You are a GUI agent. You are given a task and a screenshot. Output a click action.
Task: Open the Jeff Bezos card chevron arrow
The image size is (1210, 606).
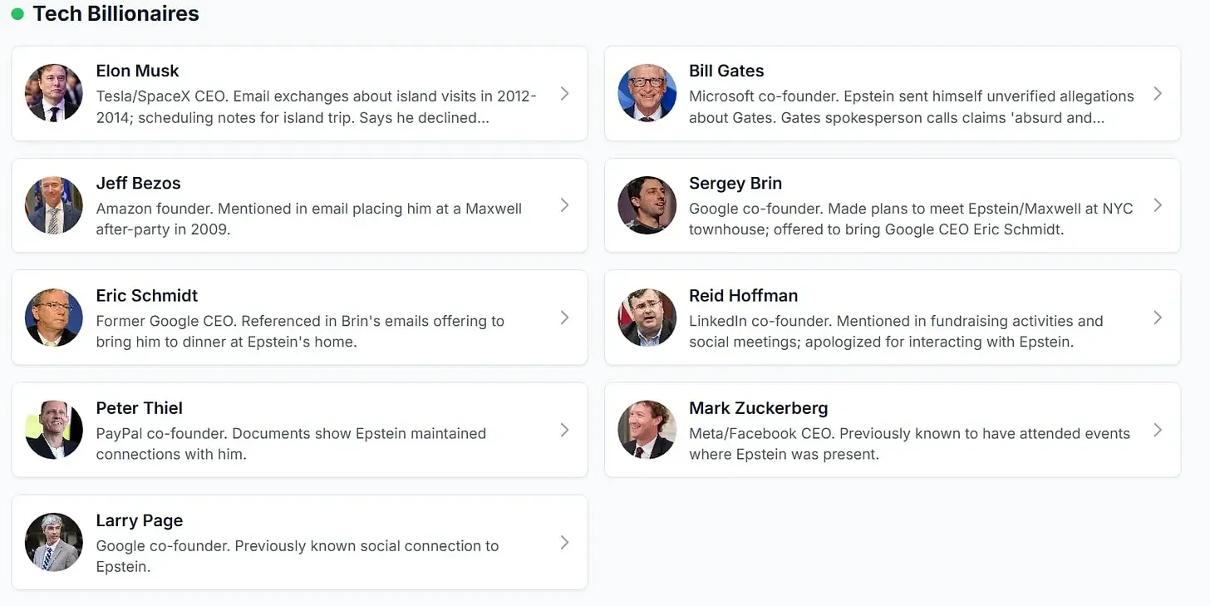tap(564, 205)
